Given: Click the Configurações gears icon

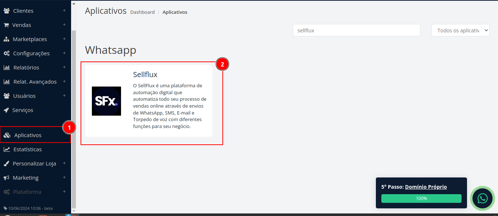Looking at the screenshot, I should [7, 53].
